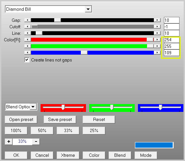Click the red color slider right arrow

coord(157,40)
